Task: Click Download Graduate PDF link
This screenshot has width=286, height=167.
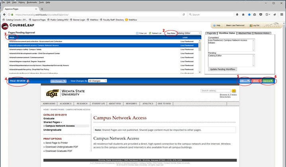Action: 58,151
